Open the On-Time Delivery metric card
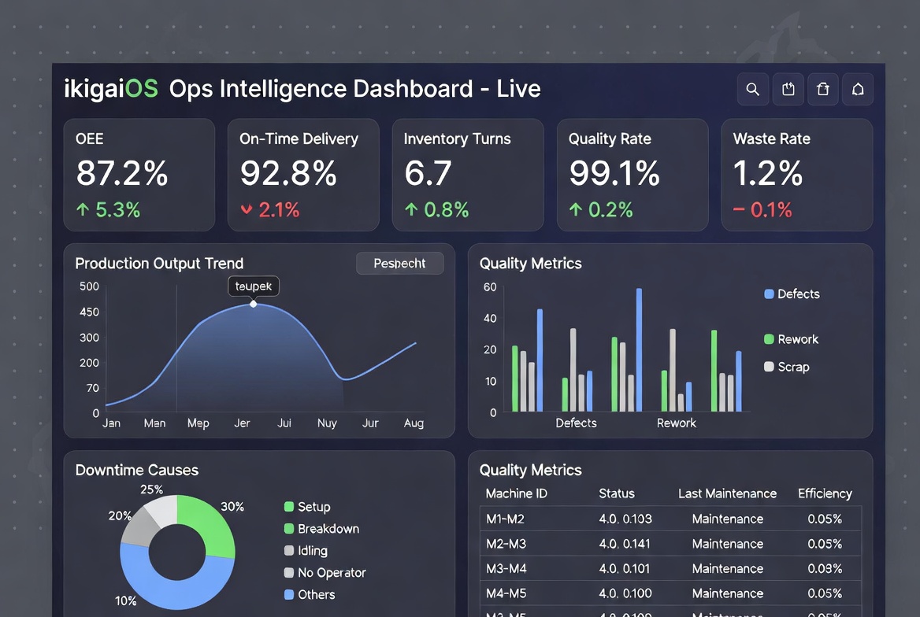The height and width of the screenshot is (617, 920). point(303,174)
